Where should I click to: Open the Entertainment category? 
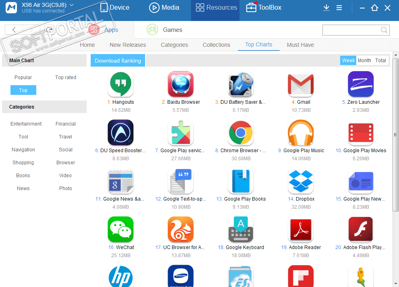[26, 124]
